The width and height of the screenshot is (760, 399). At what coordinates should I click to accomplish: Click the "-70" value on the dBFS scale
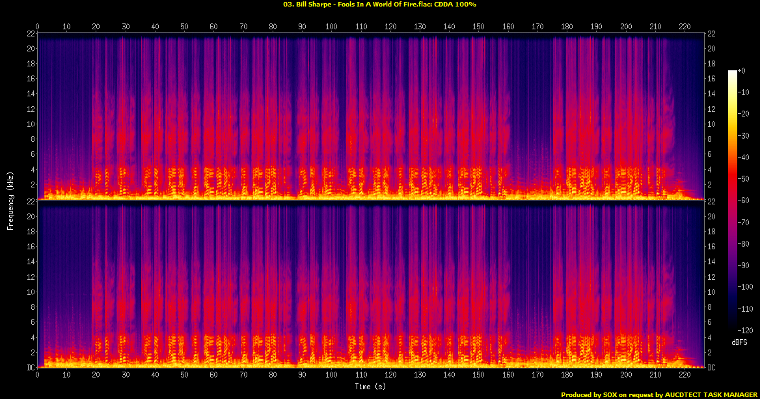(x=744, y=222)
